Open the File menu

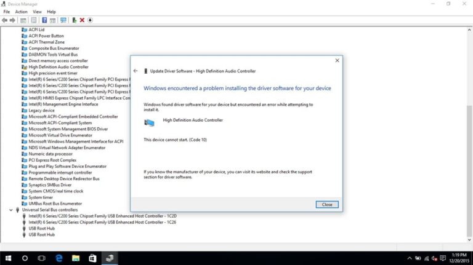7,12
